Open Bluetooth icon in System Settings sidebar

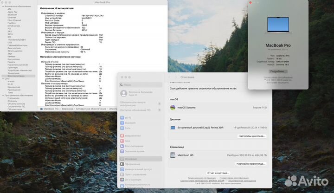click(122, 123)
